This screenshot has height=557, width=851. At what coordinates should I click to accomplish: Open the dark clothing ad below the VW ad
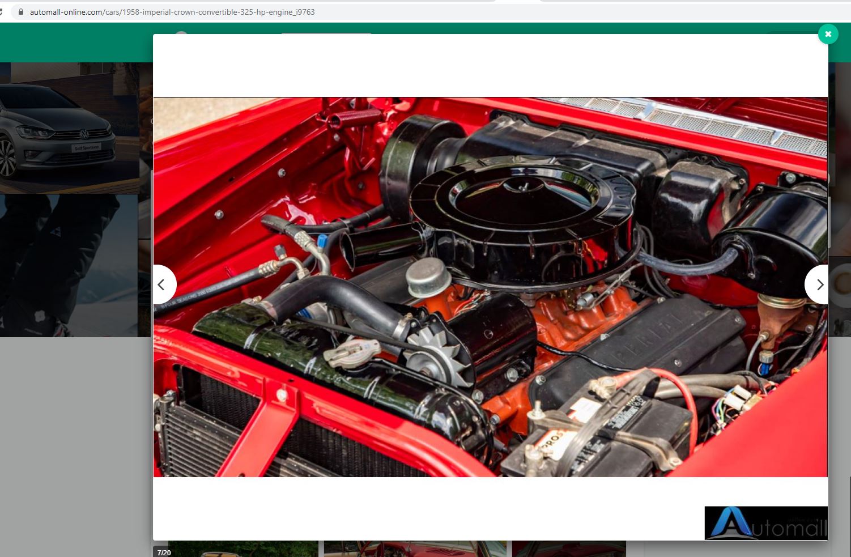tap(69, 265)
